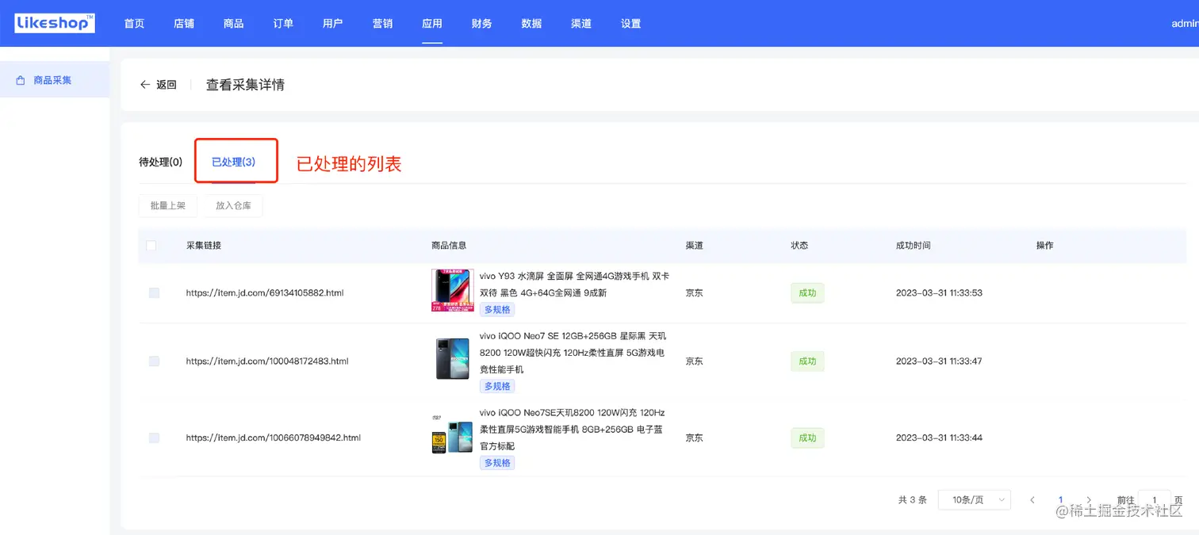Viewport: 1199px width, 535px height.
Task: Click 多规格 tag on iQOO Neo7 SE 12GB row
Action: (x=497, y=386)
